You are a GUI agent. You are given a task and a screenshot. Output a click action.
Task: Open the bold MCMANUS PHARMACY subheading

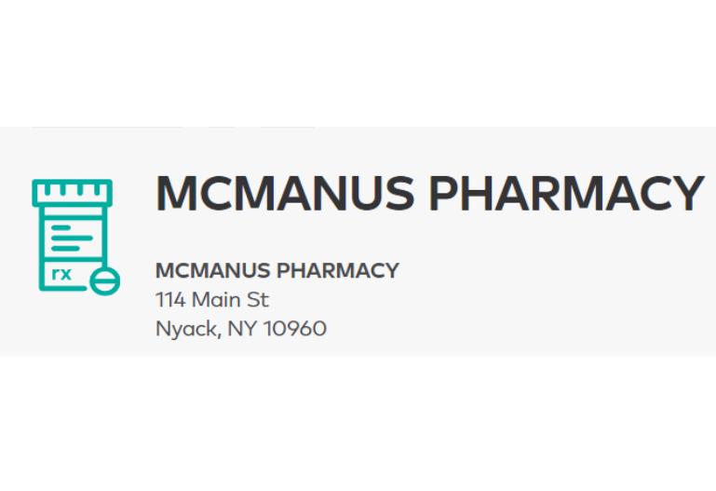click(277, 270)
